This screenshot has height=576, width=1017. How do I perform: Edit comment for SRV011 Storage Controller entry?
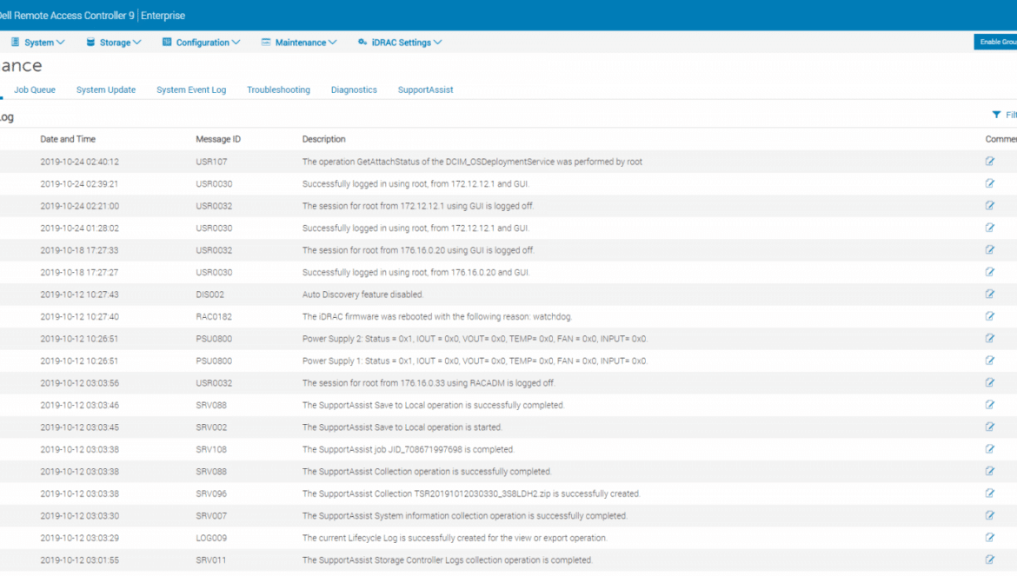click(990, 559)
